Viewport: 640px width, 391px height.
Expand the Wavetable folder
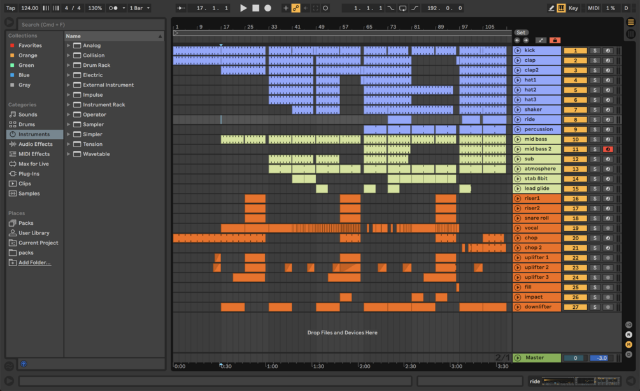[68, 154]
